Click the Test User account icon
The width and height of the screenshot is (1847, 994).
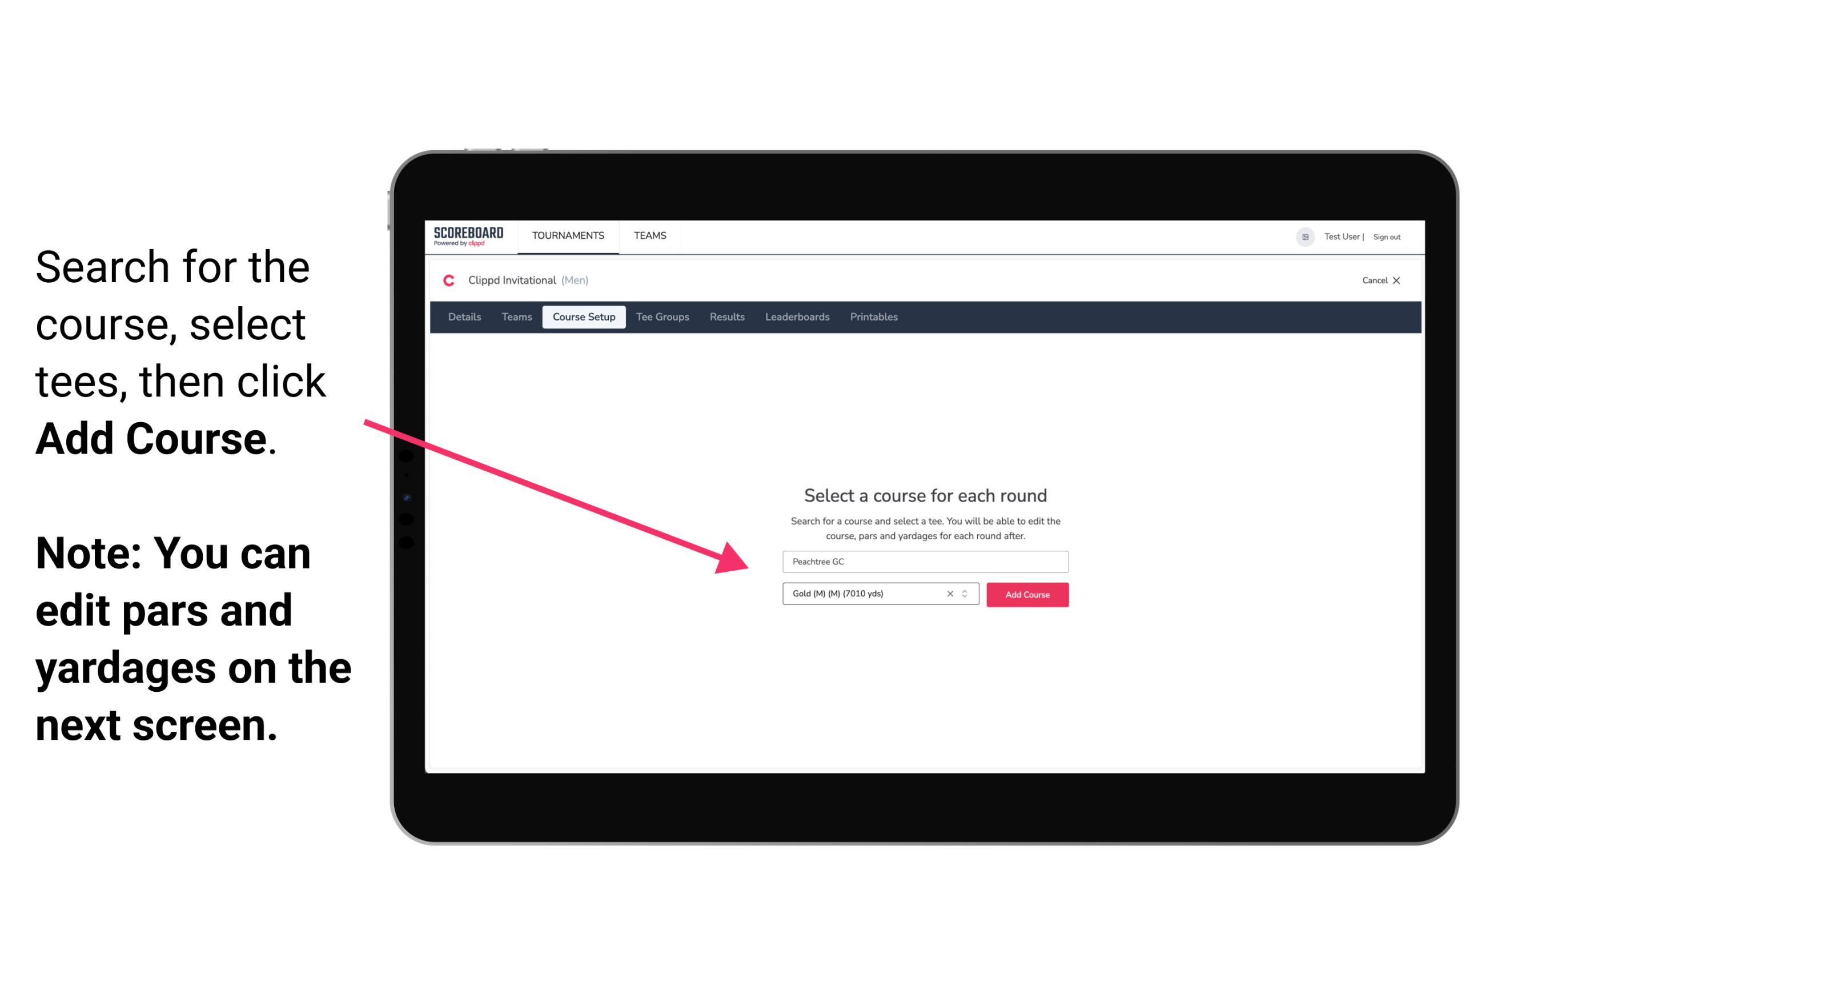point(1302,237)
